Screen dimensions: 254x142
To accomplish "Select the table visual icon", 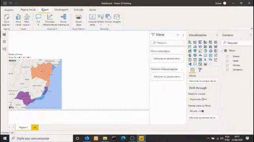I will pos(195,60).
